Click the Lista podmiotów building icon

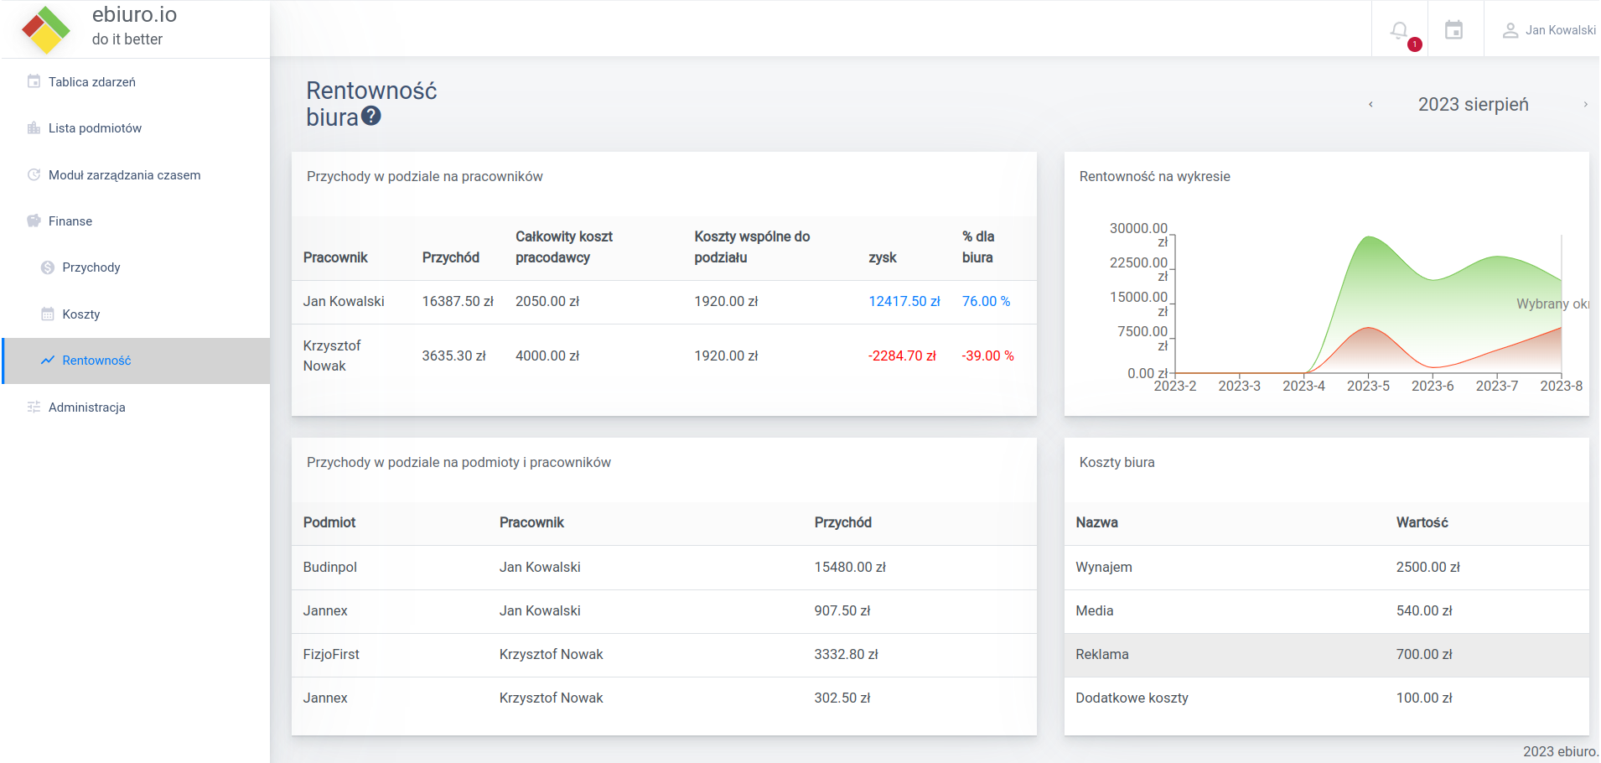34,128
